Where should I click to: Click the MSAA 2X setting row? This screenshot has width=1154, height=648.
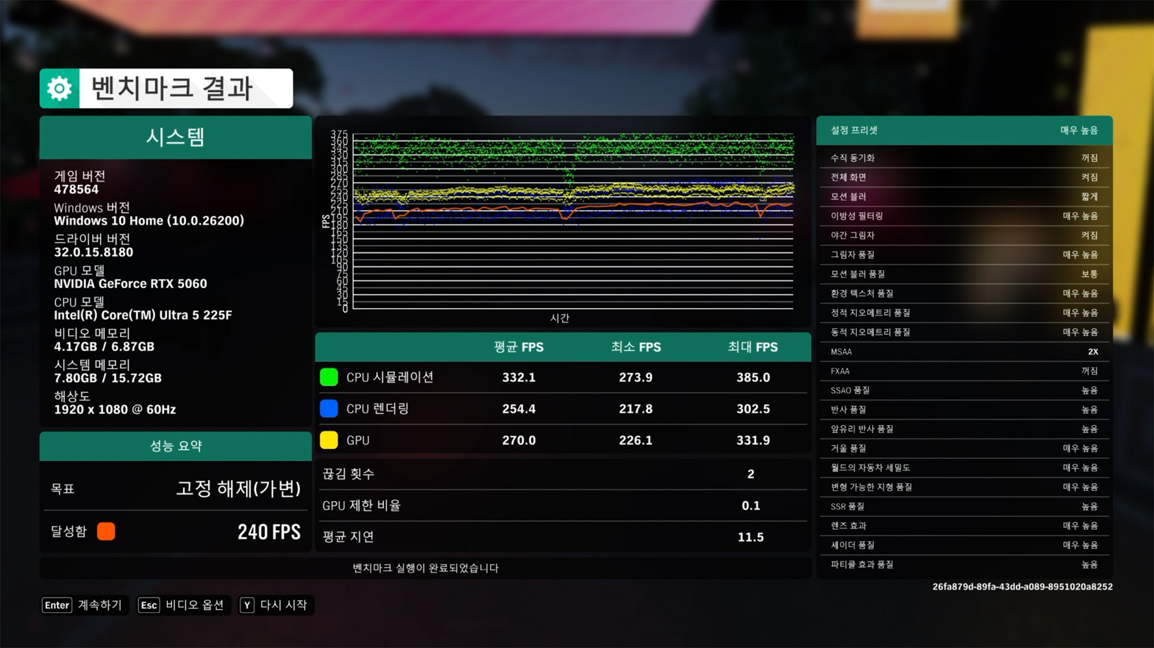(x=964, y=352)
